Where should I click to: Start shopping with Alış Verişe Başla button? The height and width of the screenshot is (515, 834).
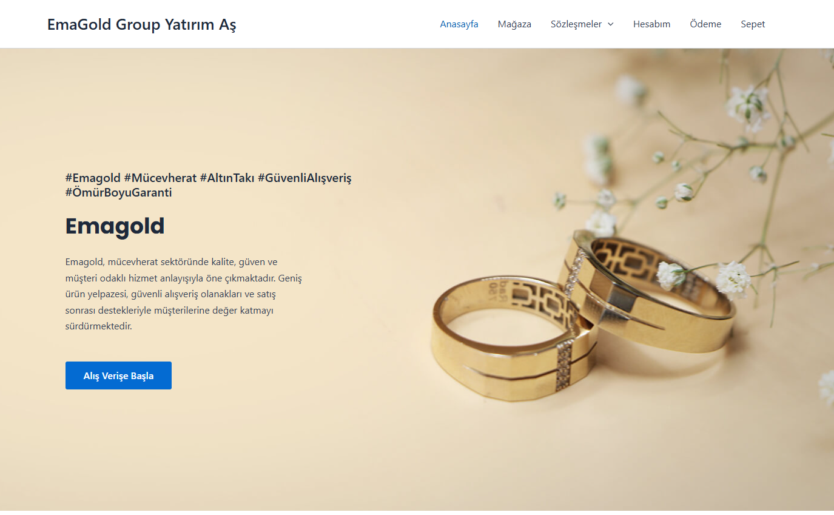pyautogui.click(x=118, y=375)
